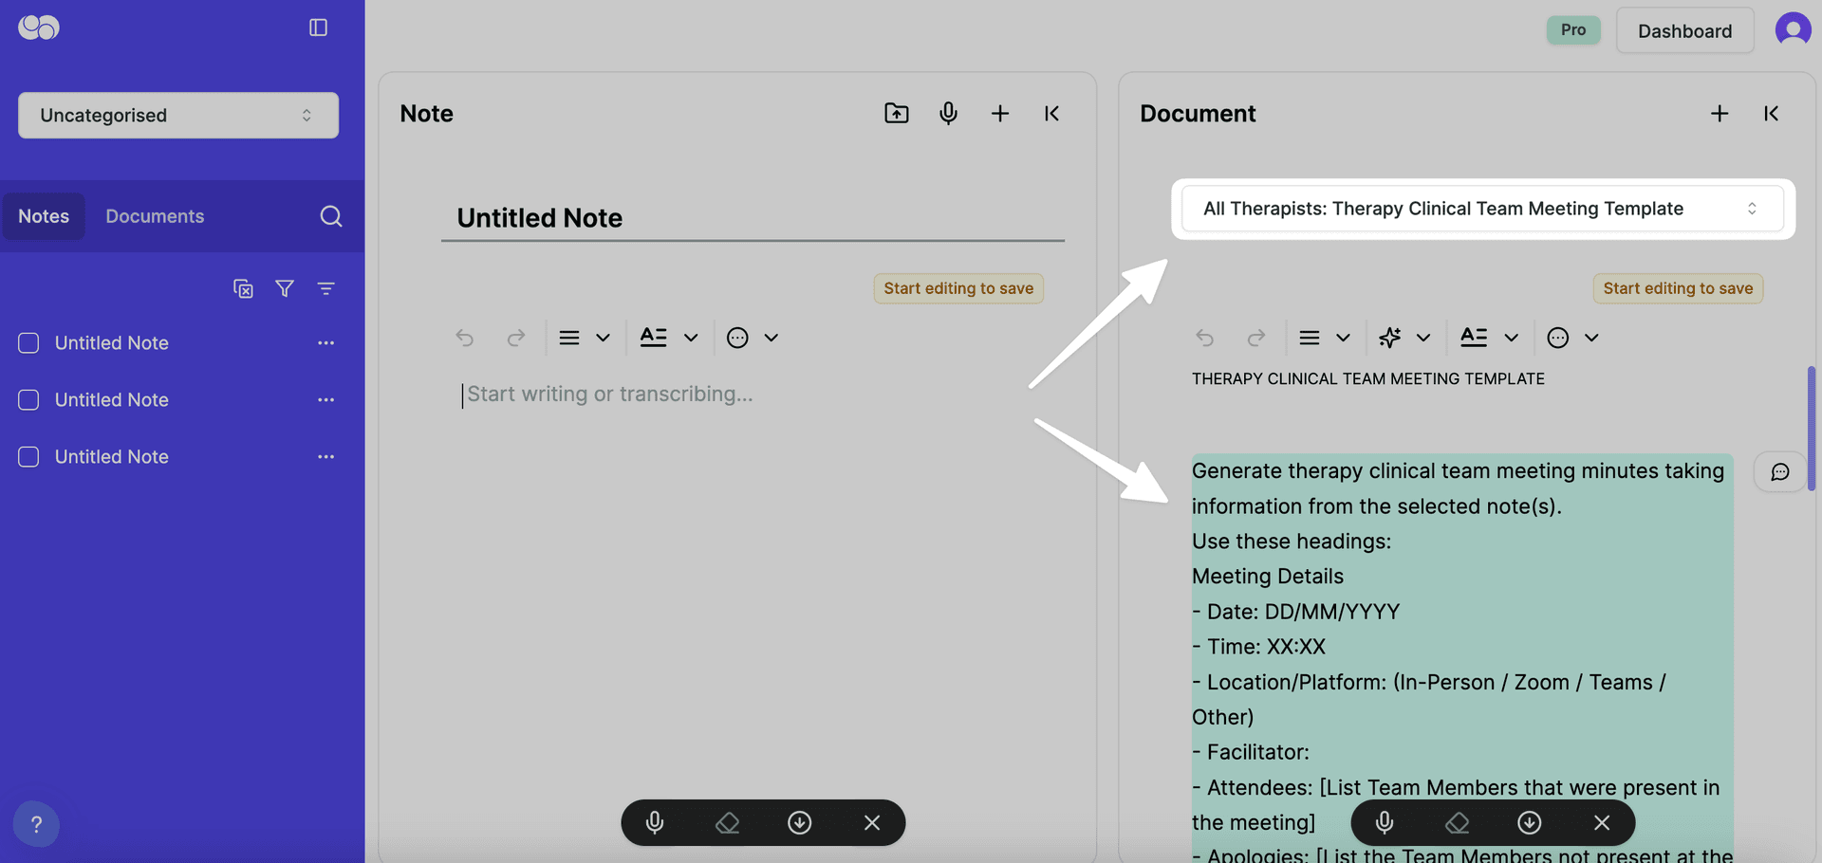Image resolution: width=1822 pixels, height=863 pixels.
Task: Switch to the Documents tab
Action: click(155, 216)
